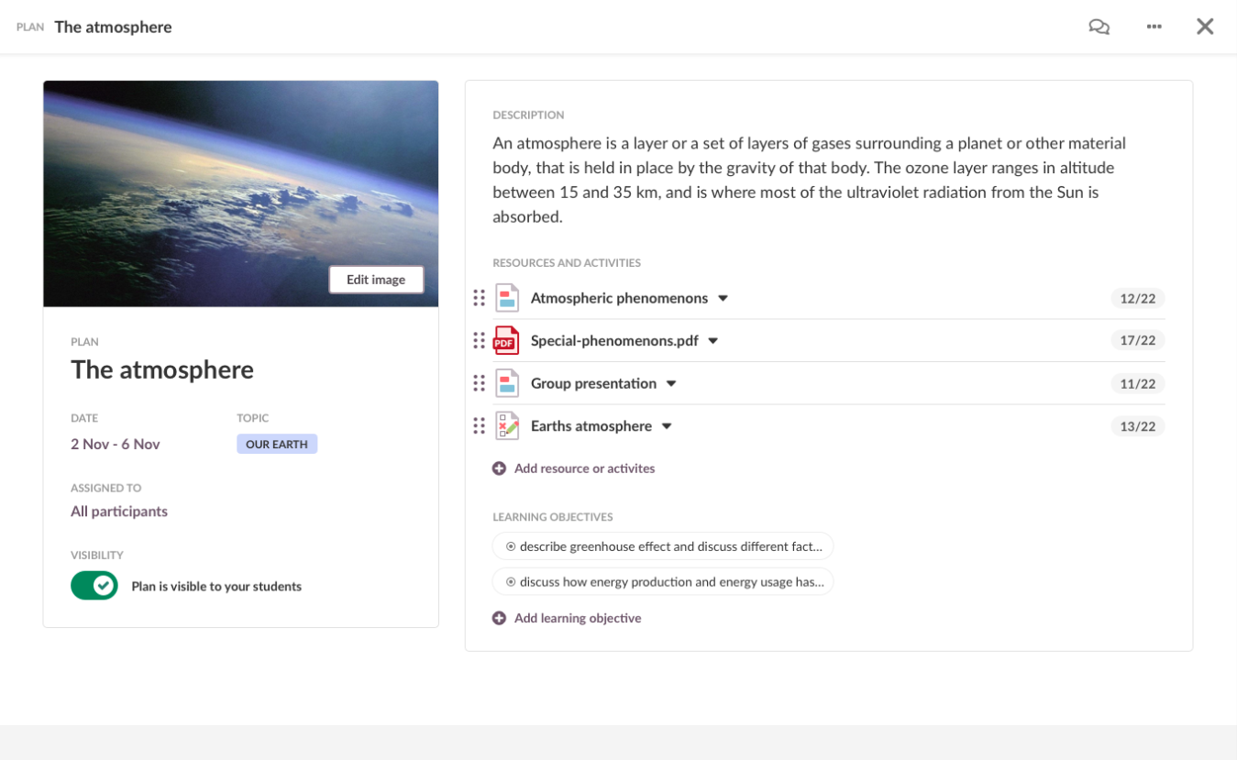Open the greenhouse effect learning objective chip
Viewport: 1237px width, 760px height.
tap(663, 546)
